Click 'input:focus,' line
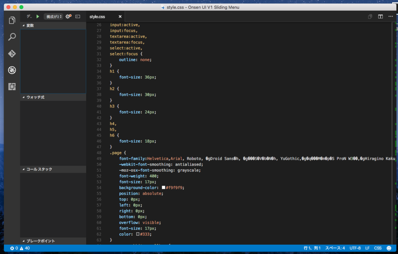The height and width of the screenshot is (254, 398). (124, 31)
